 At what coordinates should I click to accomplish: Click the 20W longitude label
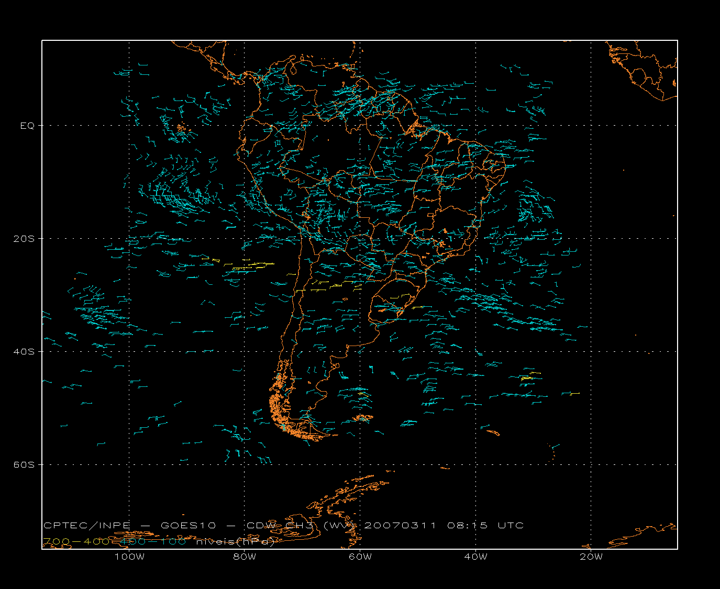coord(591,557)
